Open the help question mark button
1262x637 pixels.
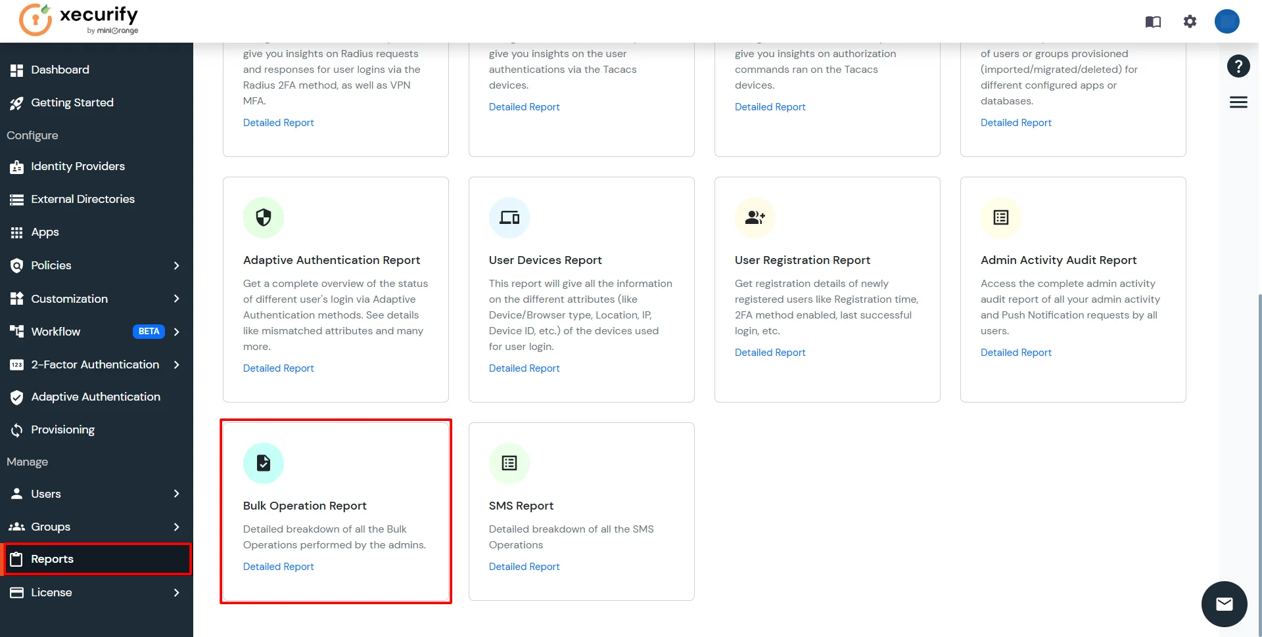(1238, 66)
